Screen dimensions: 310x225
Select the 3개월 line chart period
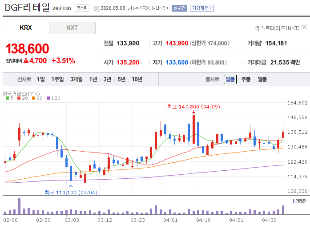pos(76,79)
